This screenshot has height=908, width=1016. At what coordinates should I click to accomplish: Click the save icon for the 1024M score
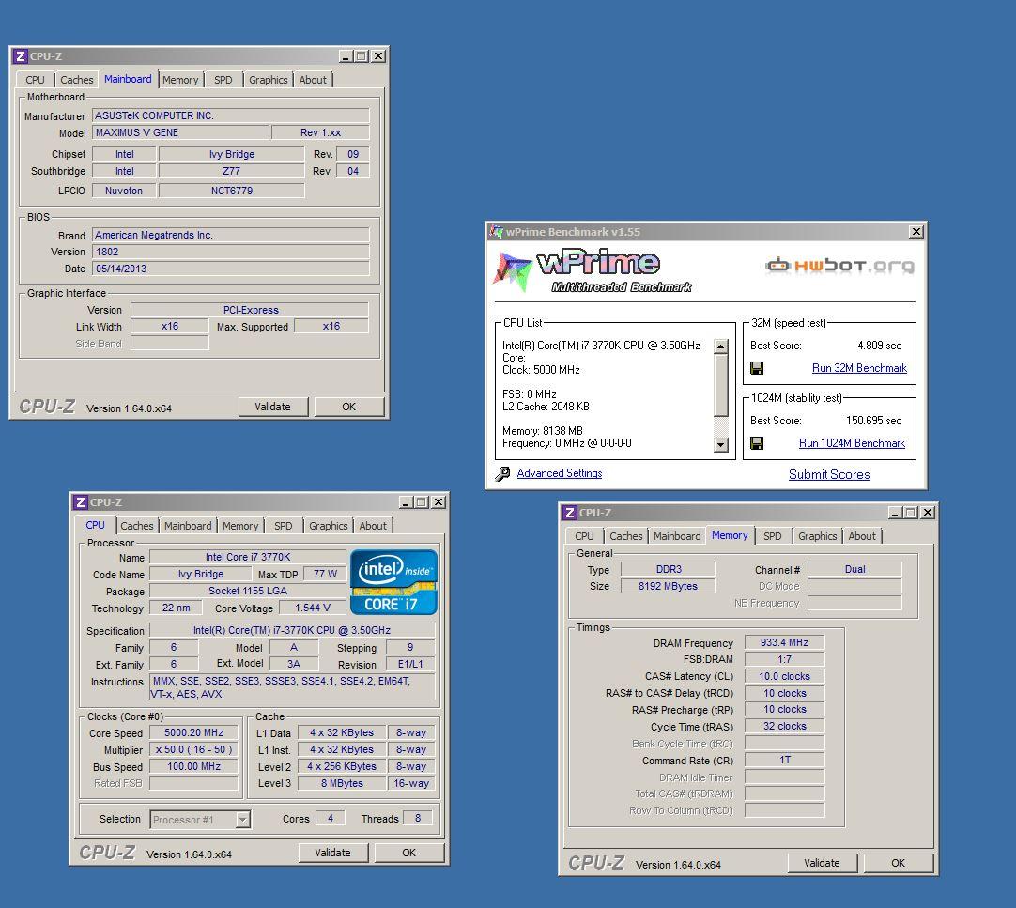pos(756,443)
